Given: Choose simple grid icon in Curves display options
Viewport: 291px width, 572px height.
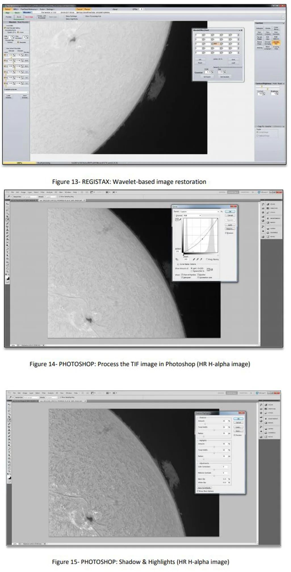Looking at the screenshot, I should pyautogui.click(x=208, y=269).
